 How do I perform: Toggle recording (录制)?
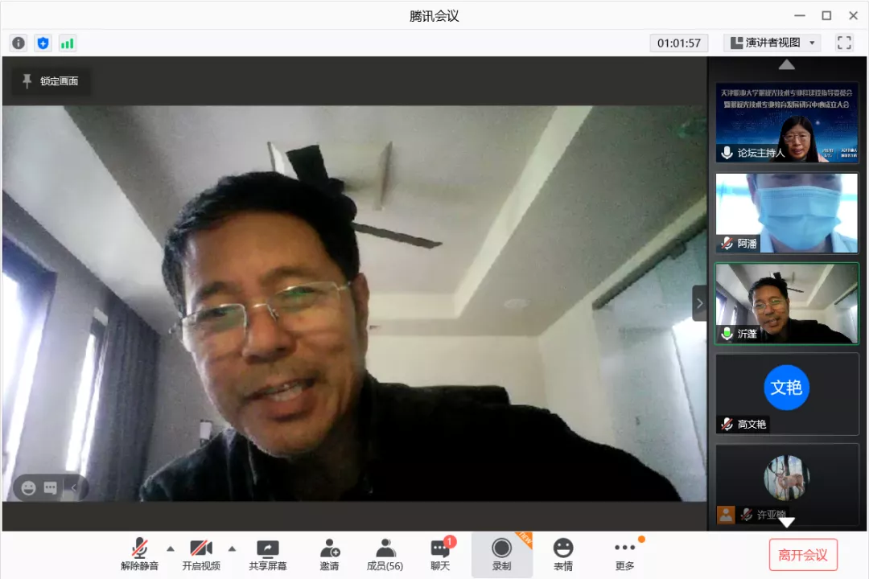tap(501, 554)
